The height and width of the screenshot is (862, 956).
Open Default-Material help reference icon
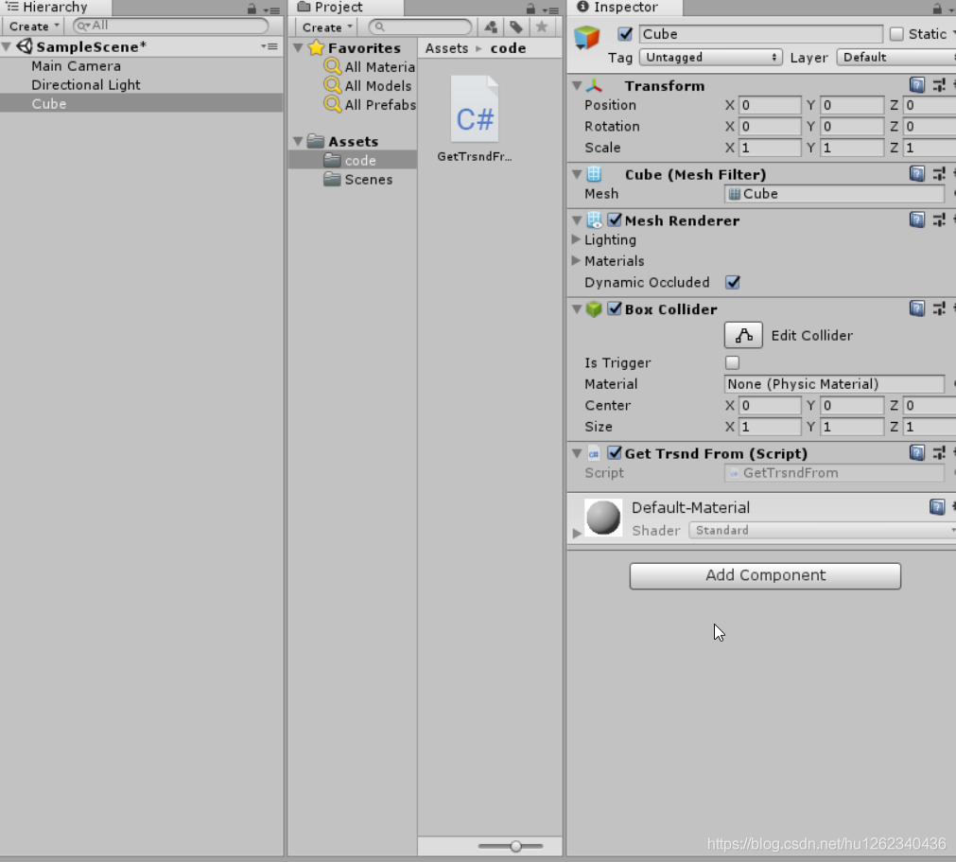pyautogui.click(x=937, y=507)
